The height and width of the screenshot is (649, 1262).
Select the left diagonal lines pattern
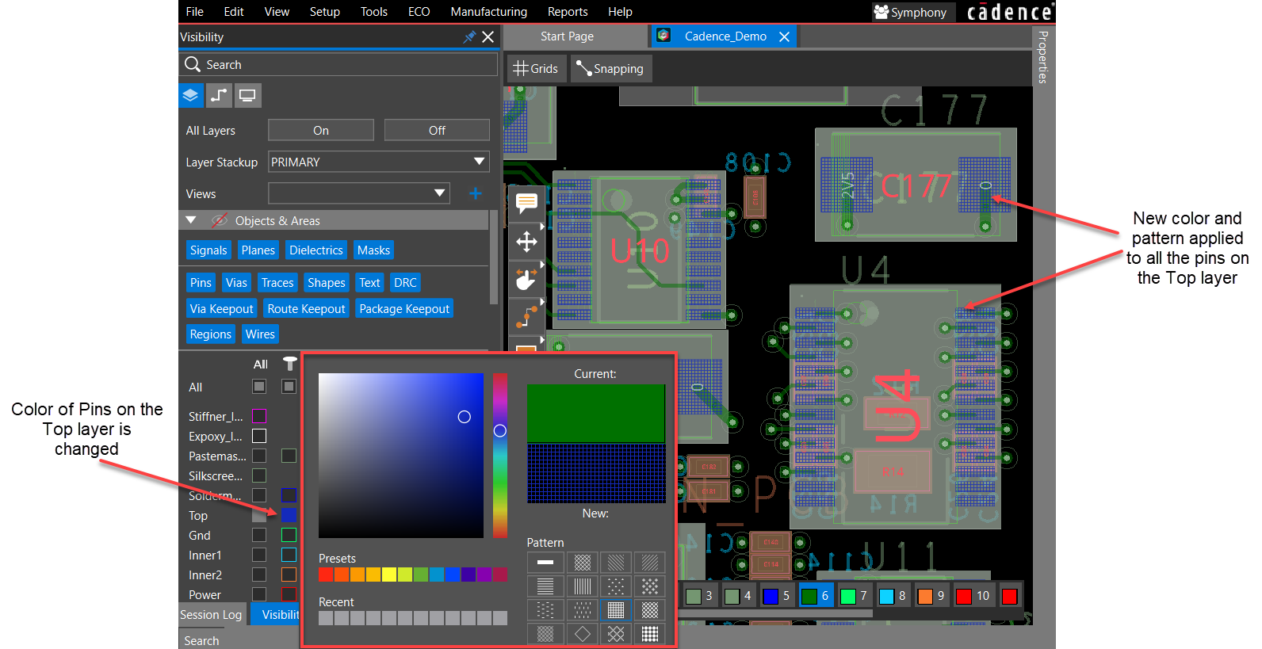[616, 563]
